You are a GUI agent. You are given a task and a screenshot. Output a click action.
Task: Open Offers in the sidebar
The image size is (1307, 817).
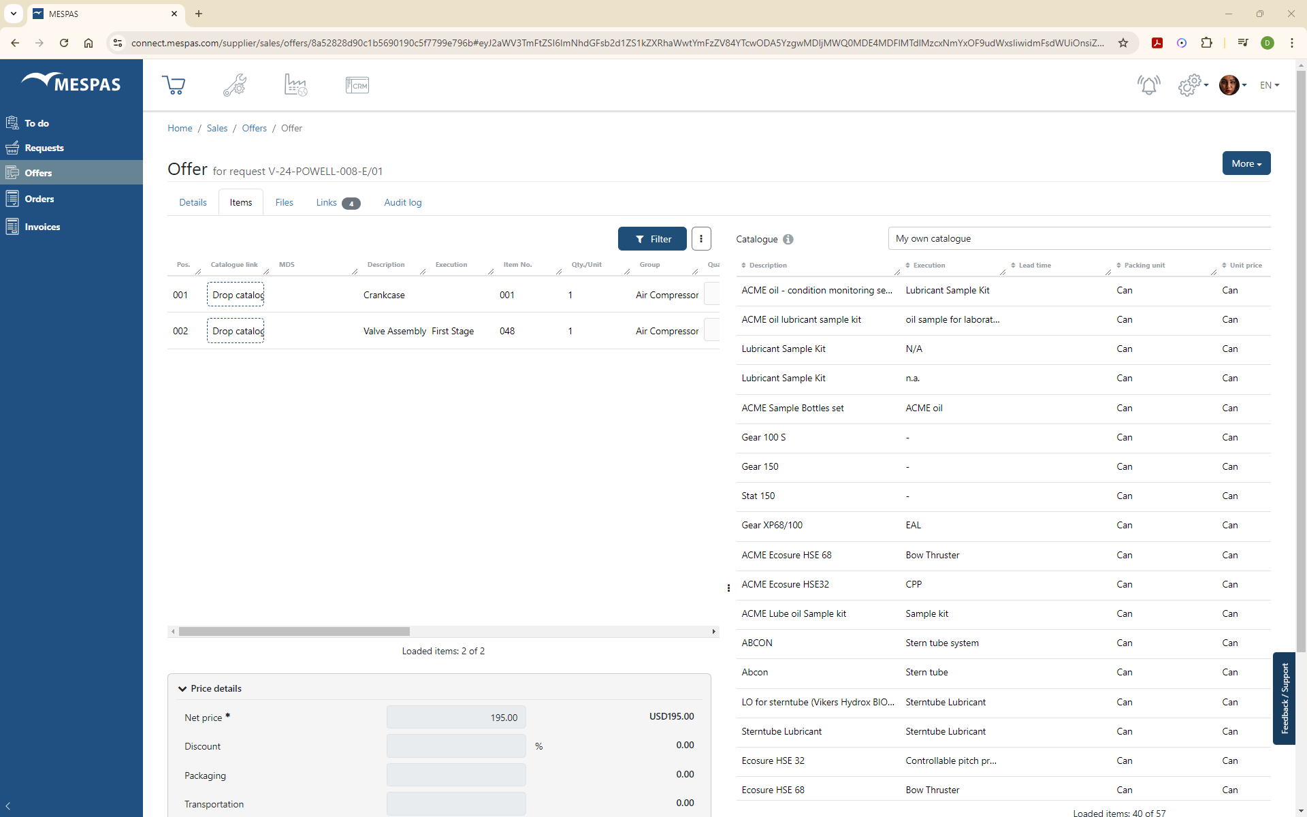point(71,173)
